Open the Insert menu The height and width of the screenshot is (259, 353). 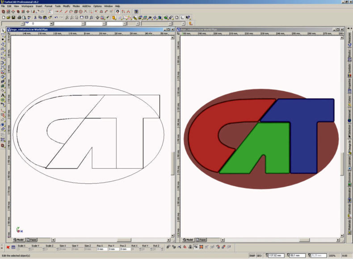click(x=39, y=6)
